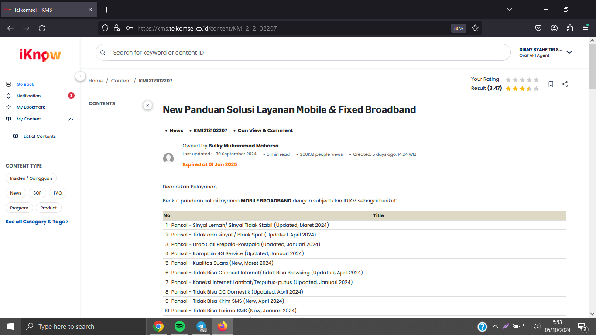Screen dimensions: 596x335
Task: Click the My Bookmark star icon
Action: click(8, 107)
